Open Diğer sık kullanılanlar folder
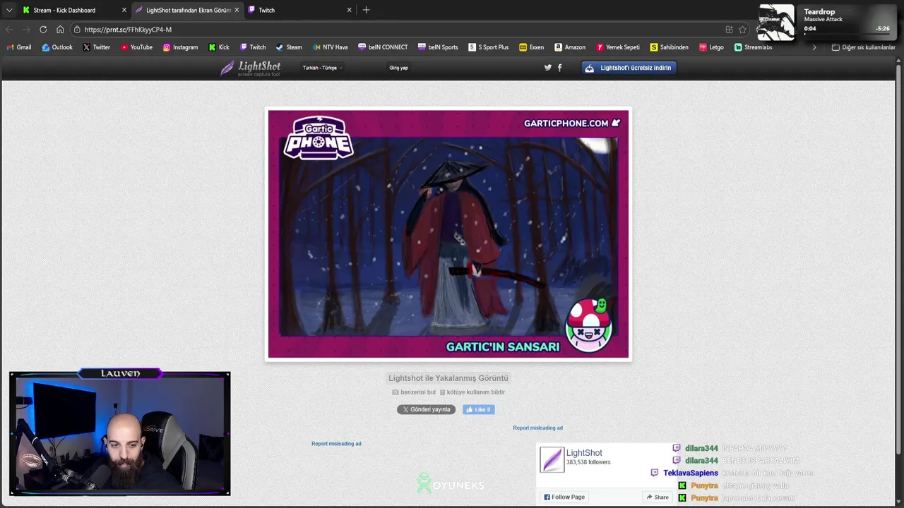This screenshot has height=508, width=904. click(x=863, y=47)
